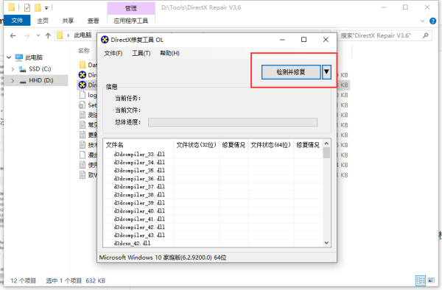442x290 pixels.
Task: Open the 共享 tab in Explorer ribbon
Action: click(x=68, y=21)
